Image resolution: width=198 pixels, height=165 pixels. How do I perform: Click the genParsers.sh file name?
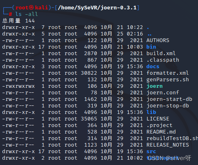pos(168,80)
